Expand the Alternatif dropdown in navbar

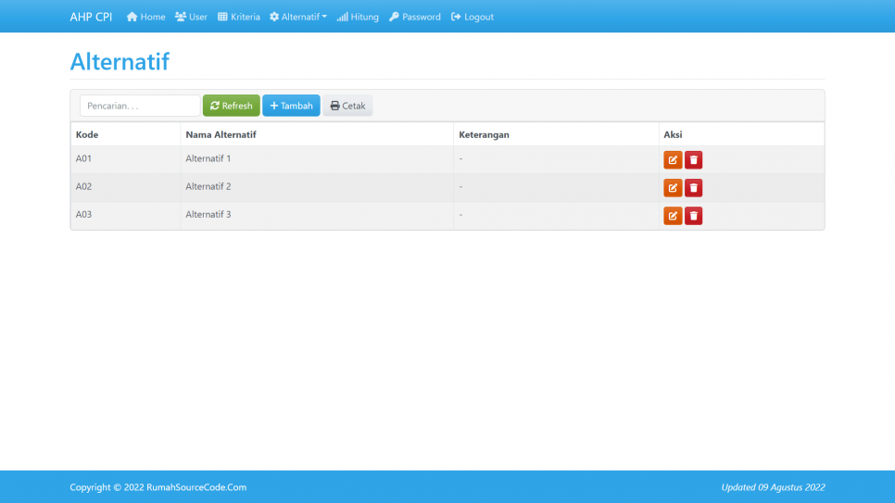[298, 17]
